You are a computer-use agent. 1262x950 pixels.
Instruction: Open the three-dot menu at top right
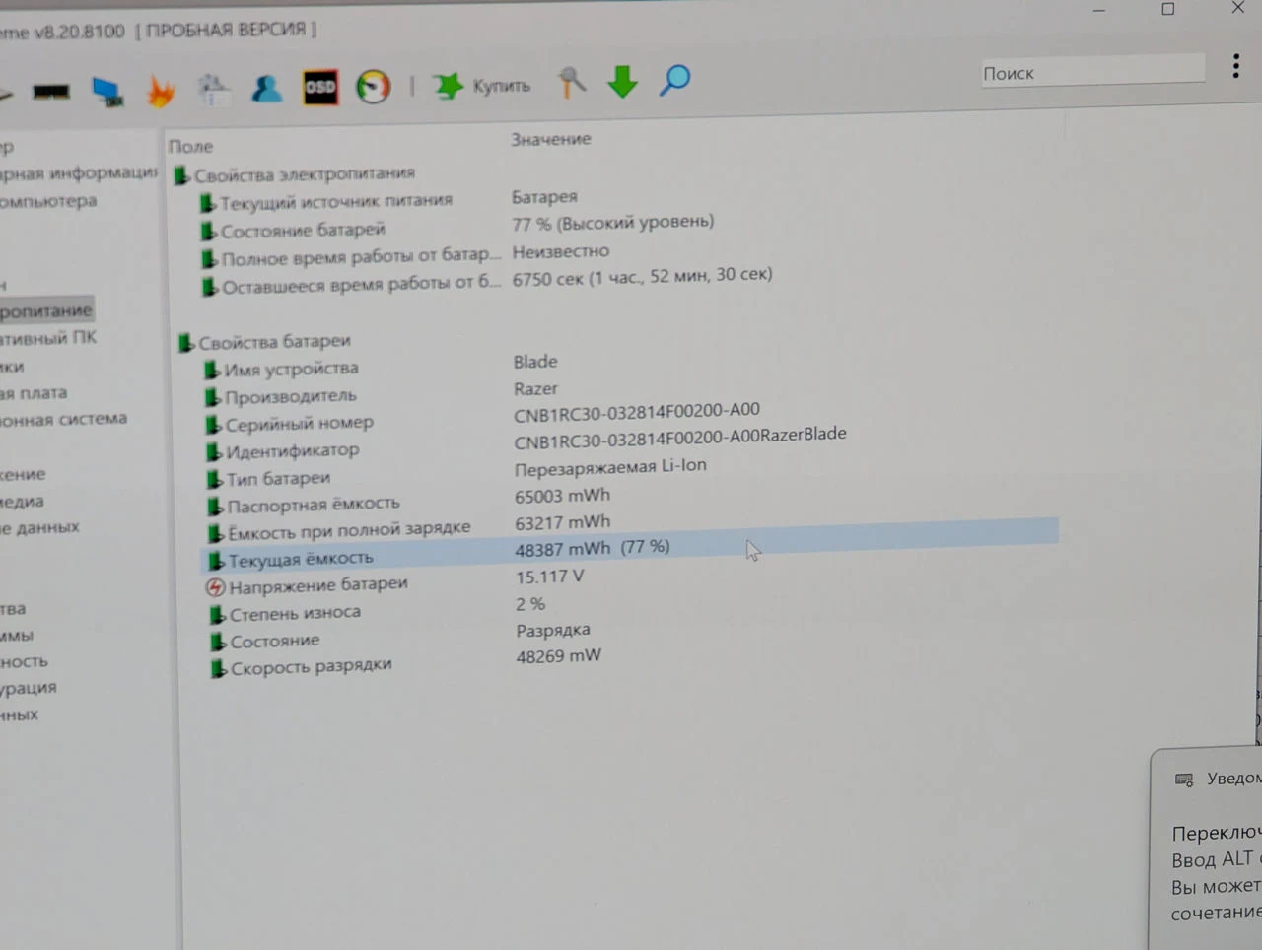[1235, 66]
